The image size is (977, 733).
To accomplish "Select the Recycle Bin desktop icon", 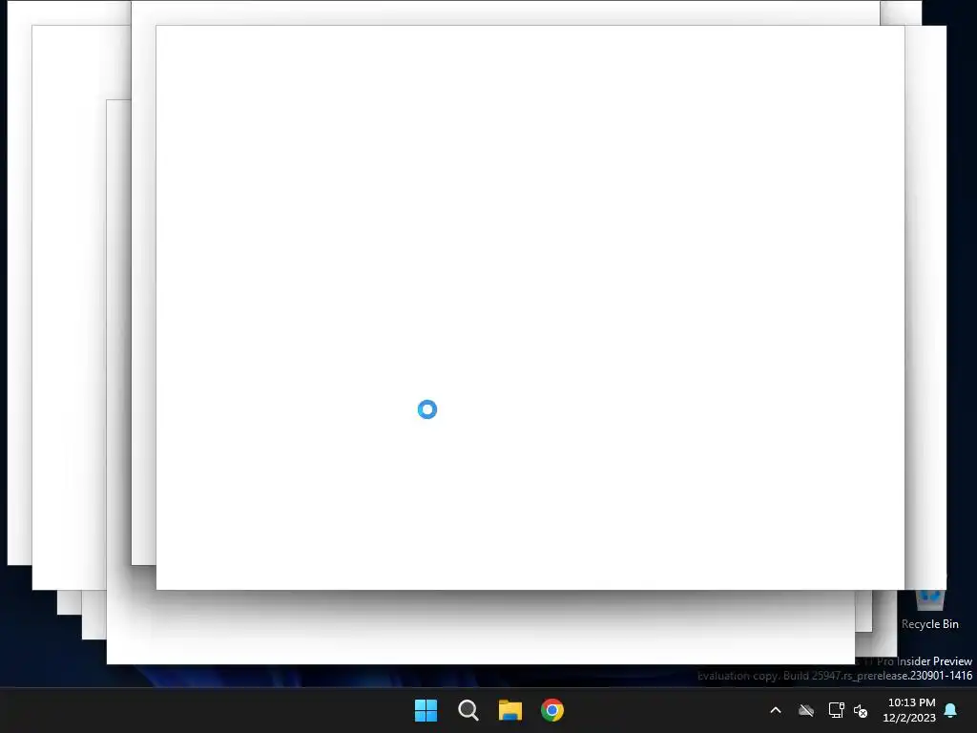I will (929, 608).
